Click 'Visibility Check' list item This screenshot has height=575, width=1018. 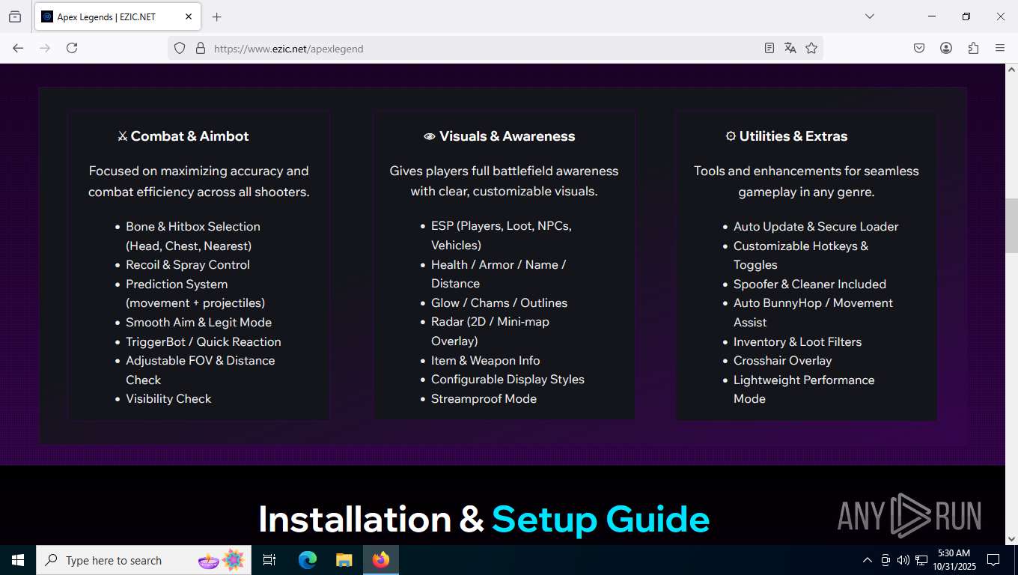click(x=168, y=399)
